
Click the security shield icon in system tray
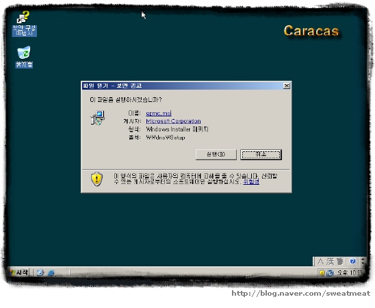(322, 272)
